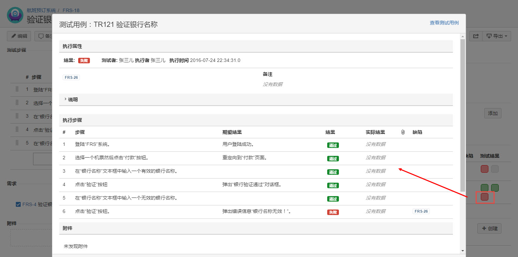
Task: Click the 测试结果 header in background
Action: tap(490, 156)
